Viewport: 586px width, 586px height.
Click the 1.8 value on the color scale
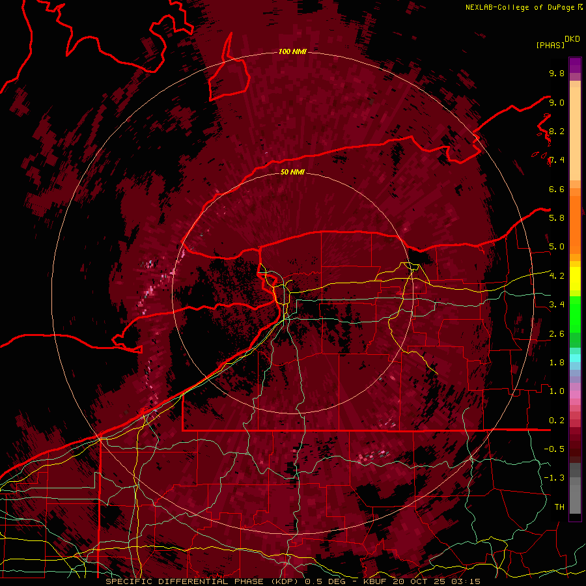coord(557,363)
